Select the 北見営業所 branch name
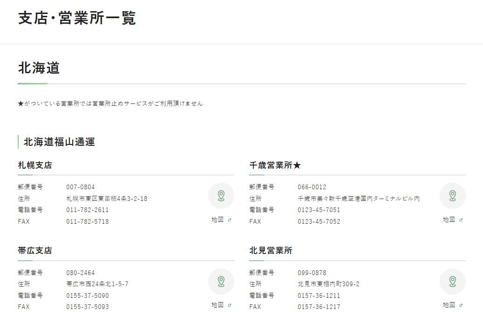Viewport: 483px width, 323px height. [271, 250]
